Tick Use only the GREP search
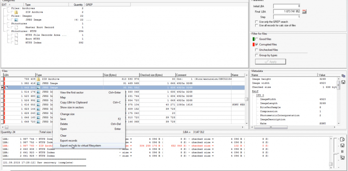 pyautogui.click(x=257, y=22)
